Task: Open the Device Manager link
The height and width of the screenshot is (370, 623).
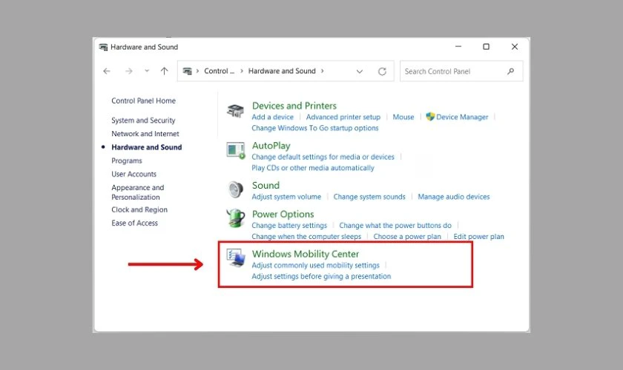Action: (462, 117)
